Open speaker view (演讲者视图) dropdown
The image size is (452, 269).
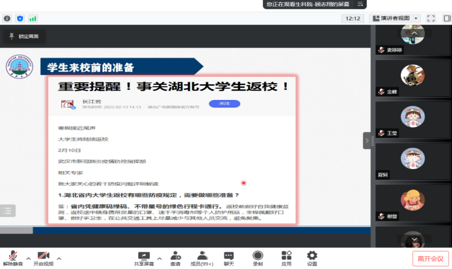click(x=394, y=19)
